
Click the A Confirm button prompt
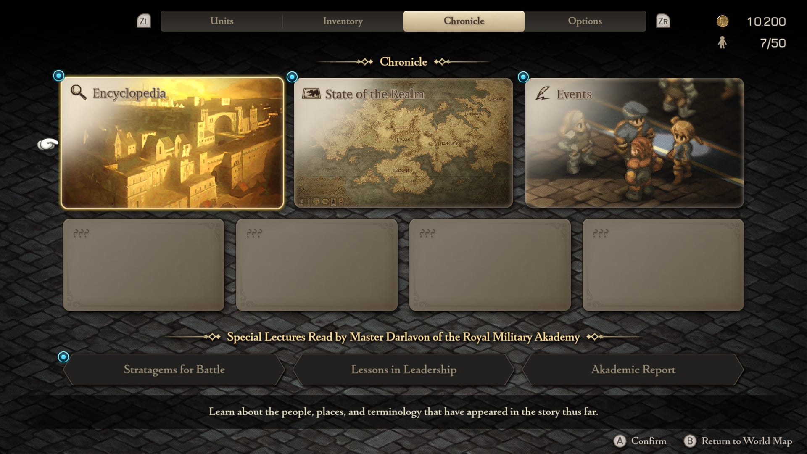pos(640,441)
